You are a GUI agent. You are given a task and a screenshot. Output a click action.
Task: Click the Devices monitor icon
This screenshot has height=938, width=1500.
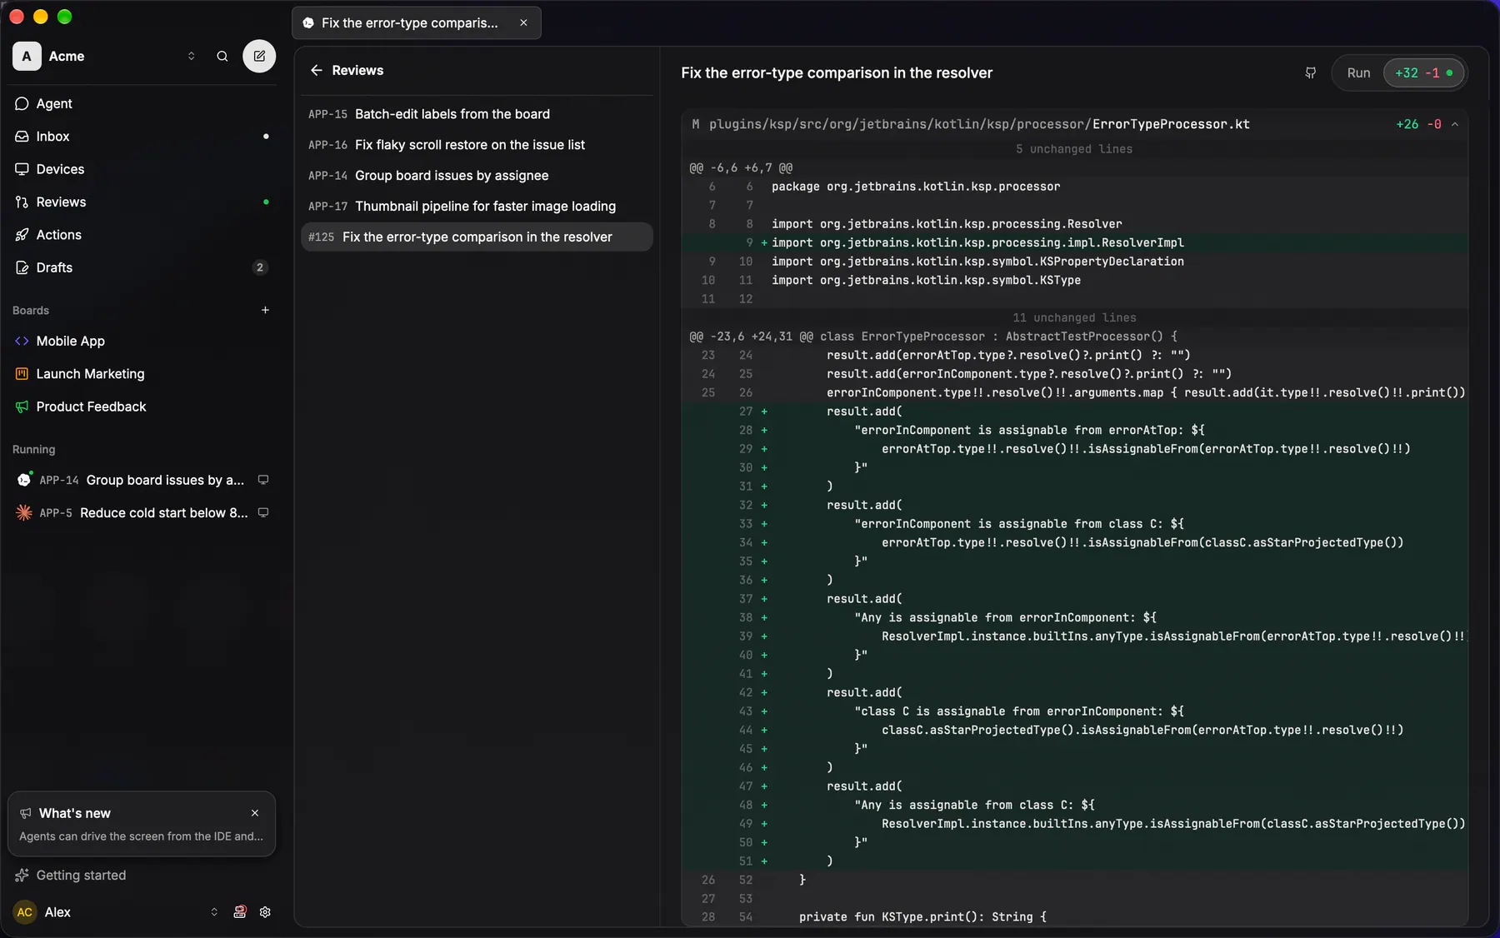22,169
